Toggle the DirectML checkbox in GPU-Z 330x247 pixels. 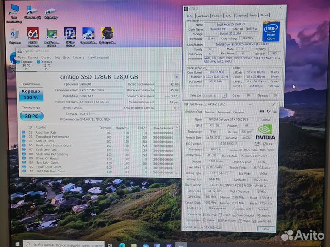coord(258,215)
